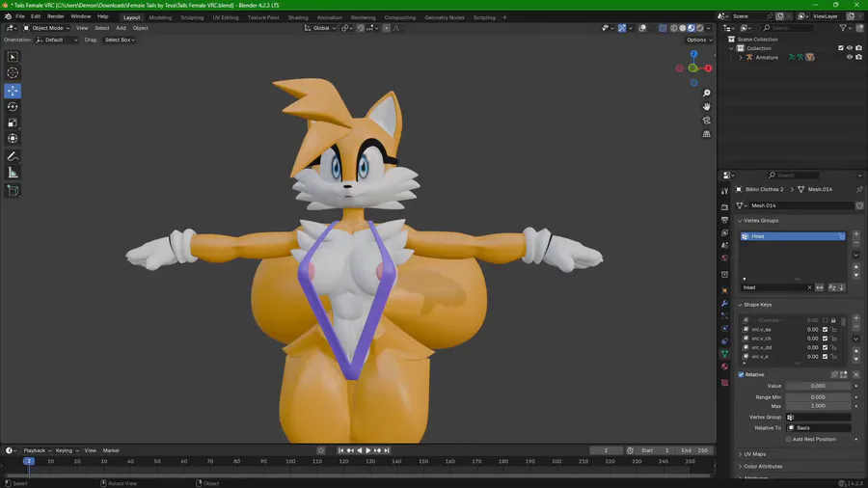
Task: Open the Select Box drag dropdown
Action: (120, 40)
